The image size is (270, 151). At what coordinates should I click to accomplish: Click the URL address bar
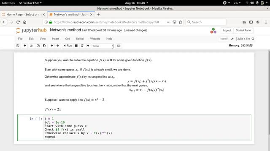click(107, 22)
